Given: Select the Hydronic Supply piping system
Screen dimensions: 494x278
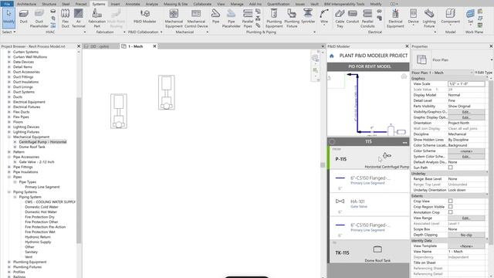Looking at the screenshot, I should tap(38, 242).
